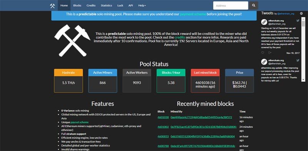The width and height of the screenshot is (308, 151).
Task: Open the Twitter info icon beside Tweets
Action: (x=301, y=13)
